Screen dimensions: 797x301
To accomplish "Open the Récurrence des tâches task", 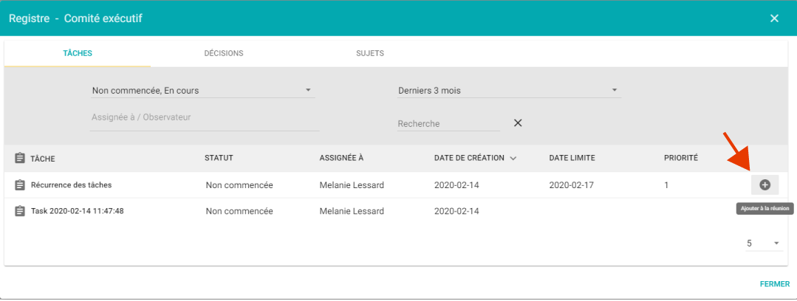I will tap(71, 184).
